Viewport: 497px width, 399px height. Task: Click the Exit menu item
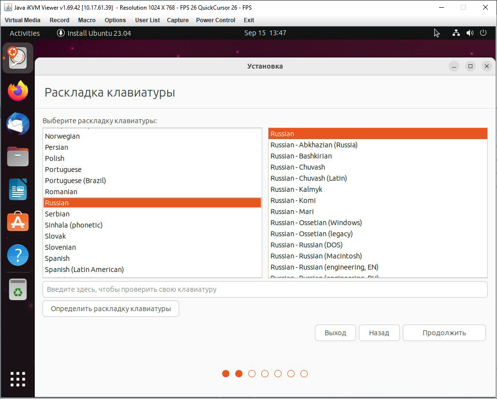point(249,20)
